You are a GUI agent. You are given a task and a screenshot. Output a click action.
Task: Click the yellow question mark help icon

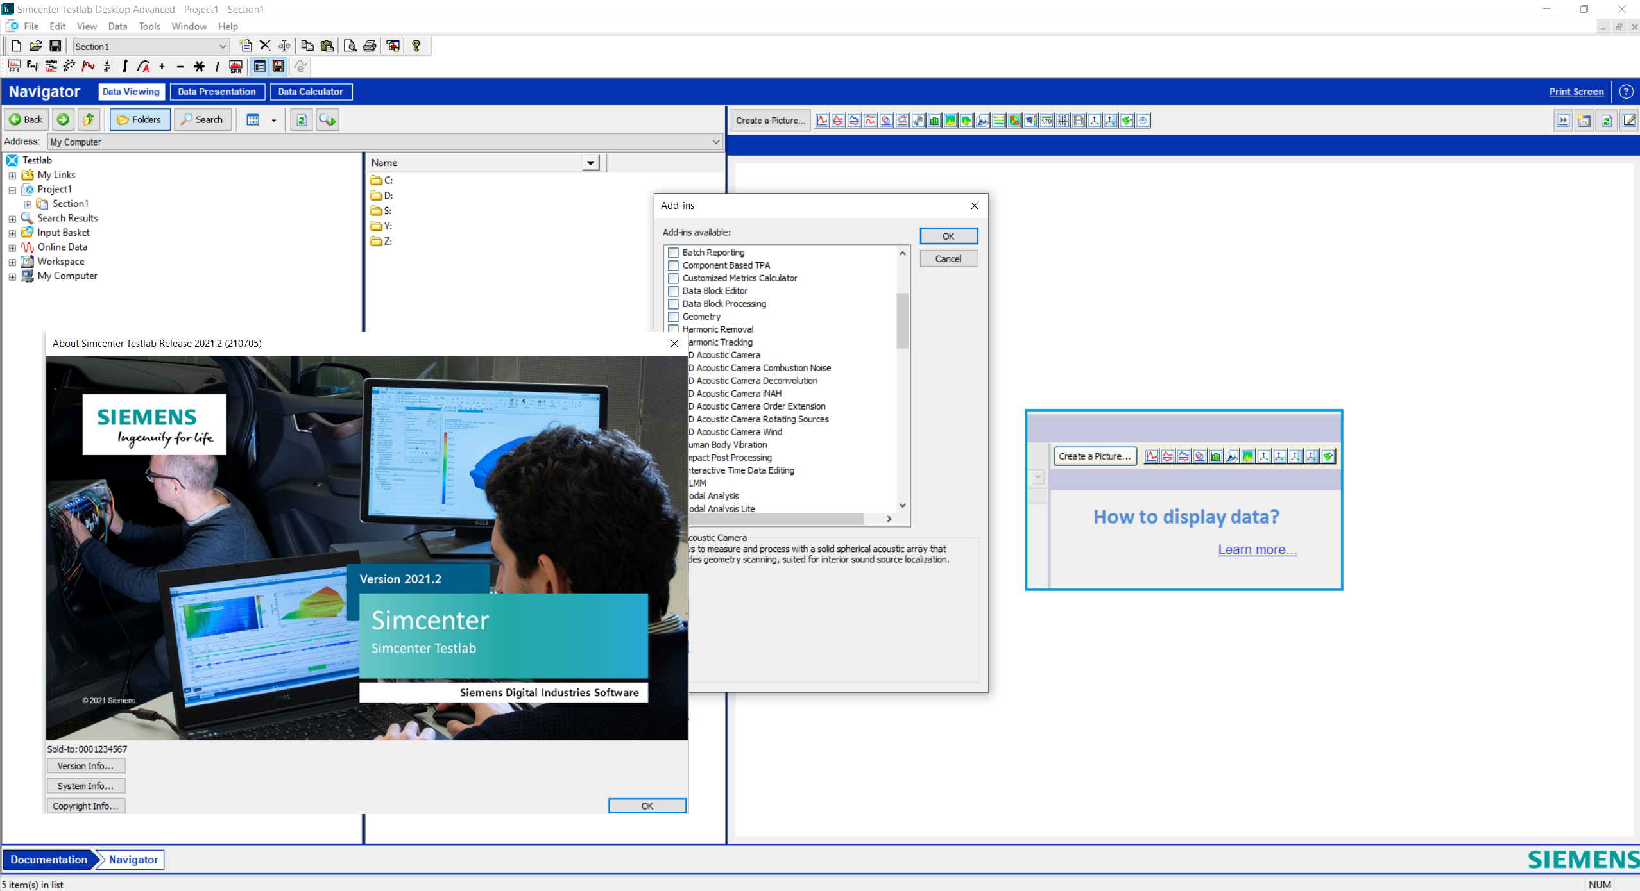416,46
